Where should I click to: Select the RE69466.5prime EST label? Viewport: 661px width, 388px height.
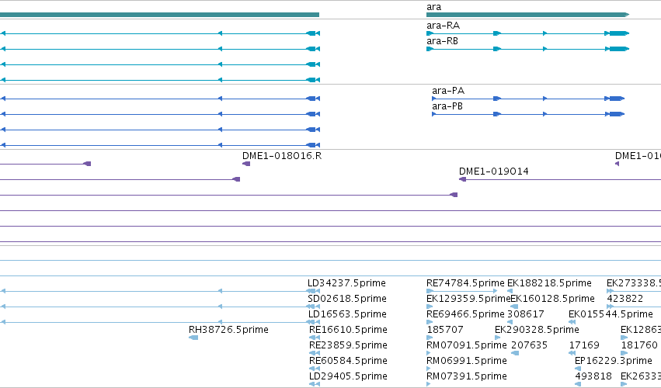tap(465, 314)
